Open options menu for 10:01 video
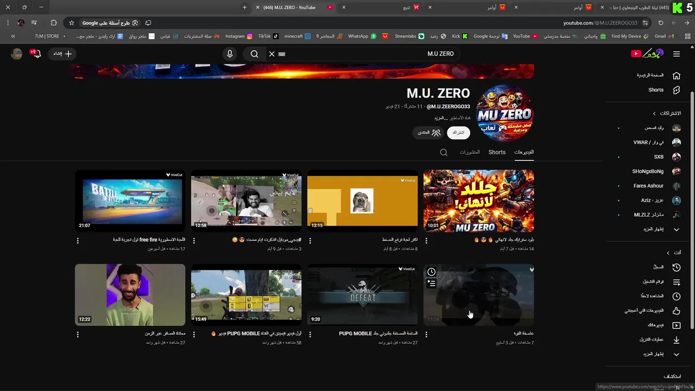This screenshot has width=695, height=391. click(x=426, y=241)
